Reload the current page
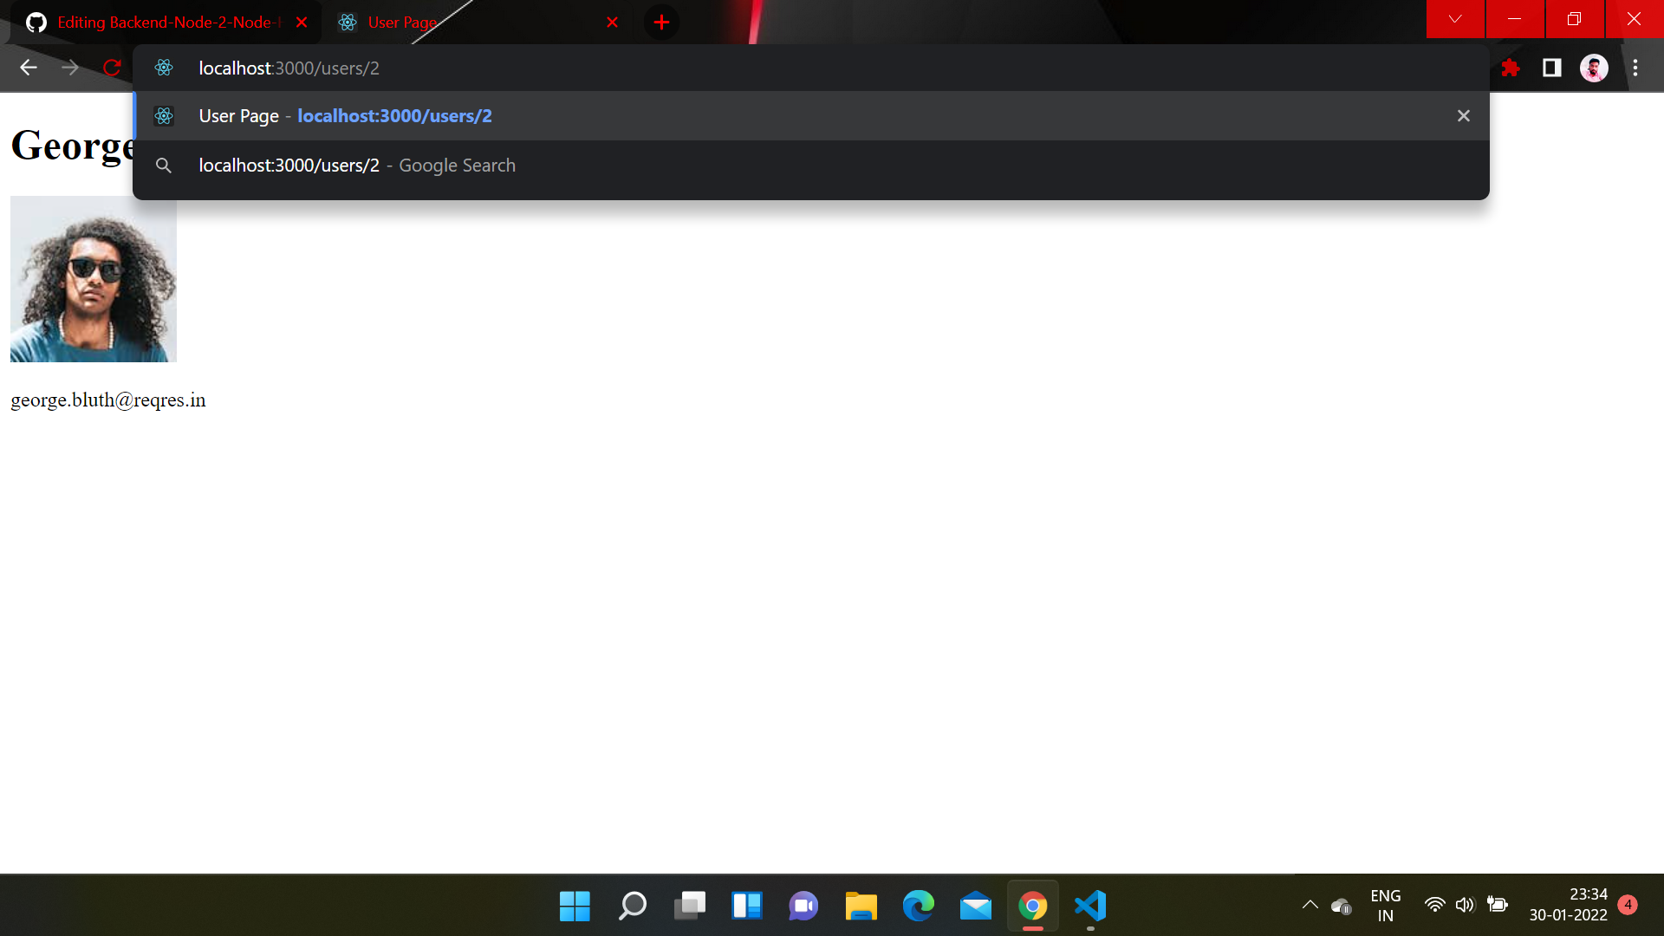 tap(112, 68)
